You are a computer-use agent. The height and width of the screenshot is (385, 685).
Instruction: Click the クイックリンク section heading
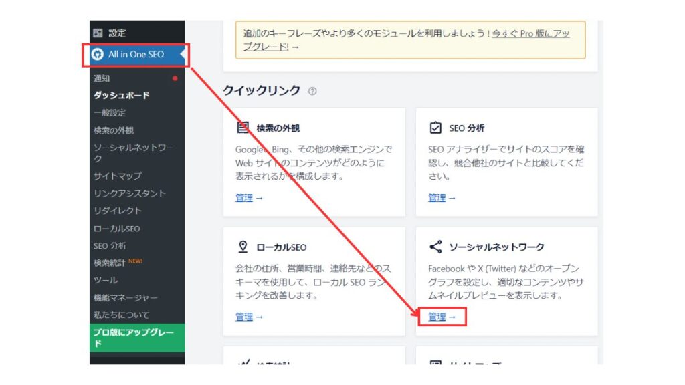coord(262,90)
